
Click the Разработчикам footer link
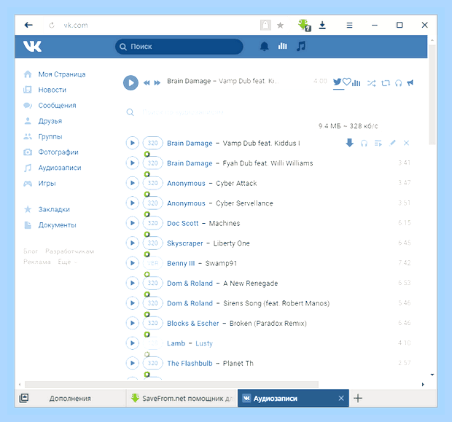[69, 251]
